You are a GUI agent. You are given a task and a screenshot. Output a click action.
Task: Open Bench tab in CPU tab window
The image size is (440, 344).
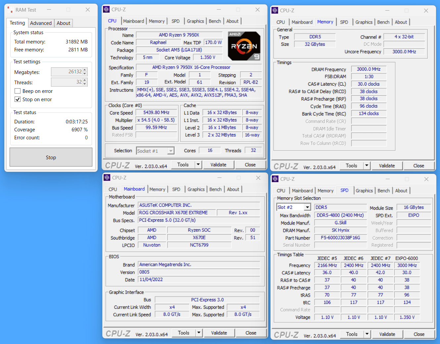click(x=215, y=21)
